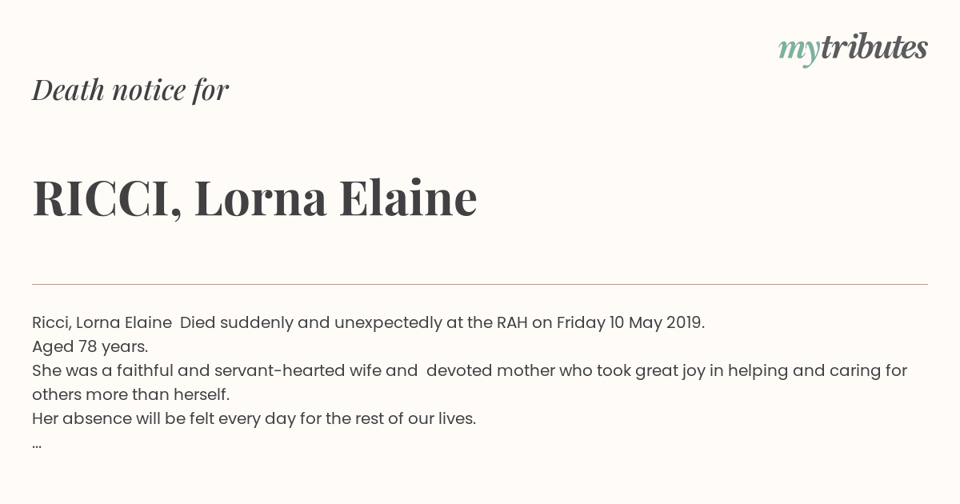Image resolution: width=960 pixels, height=504 pixels.
Task: Click "Lorna" in the large title
Action: tap(260, 198)
